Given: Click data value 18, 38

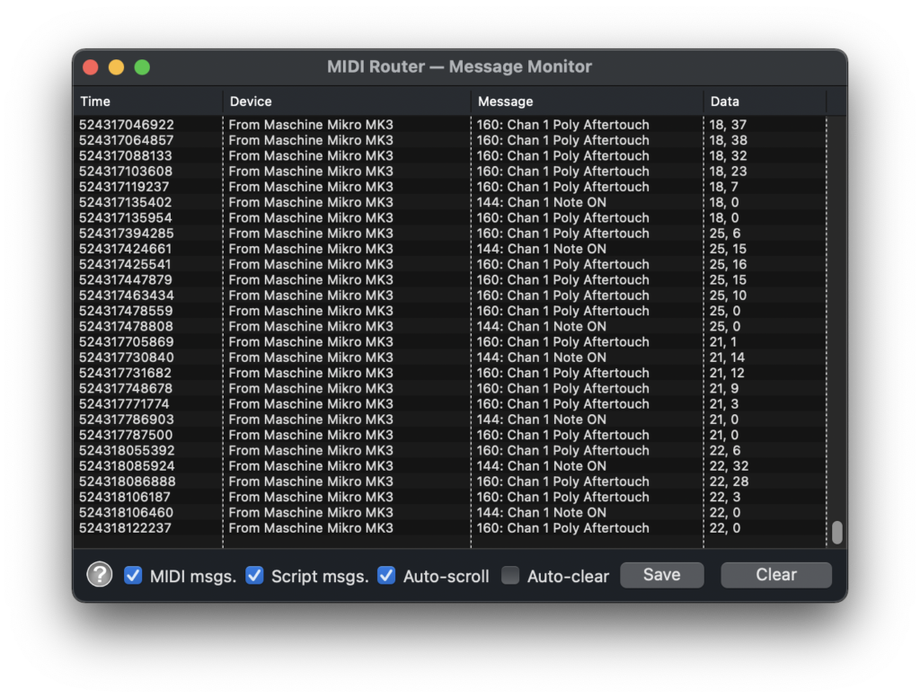Looking at the screenshot, I should (x=728, y=140).
